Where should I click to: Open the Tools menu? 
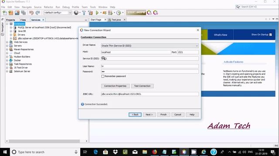coord(93,7)
